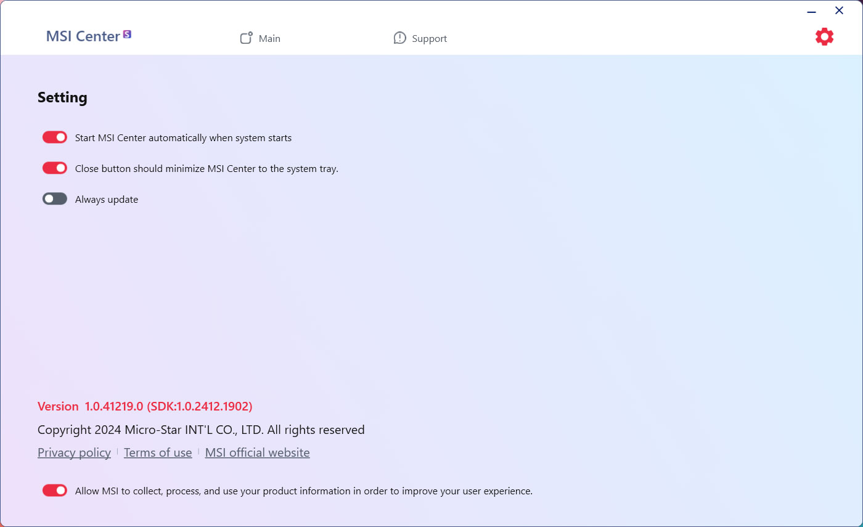
Task: Click the red Version number text
Action: pyautogui.click(x=145, y=406)
